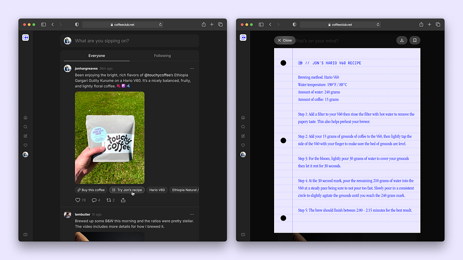Reload the page in right Safari window
463x260 pixels.
click(378, 24)
